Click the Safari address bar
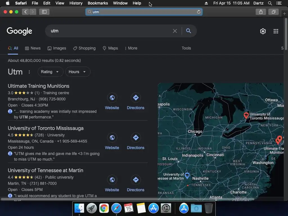Screen dimensions: 288x216 click(x=144, y=12)
